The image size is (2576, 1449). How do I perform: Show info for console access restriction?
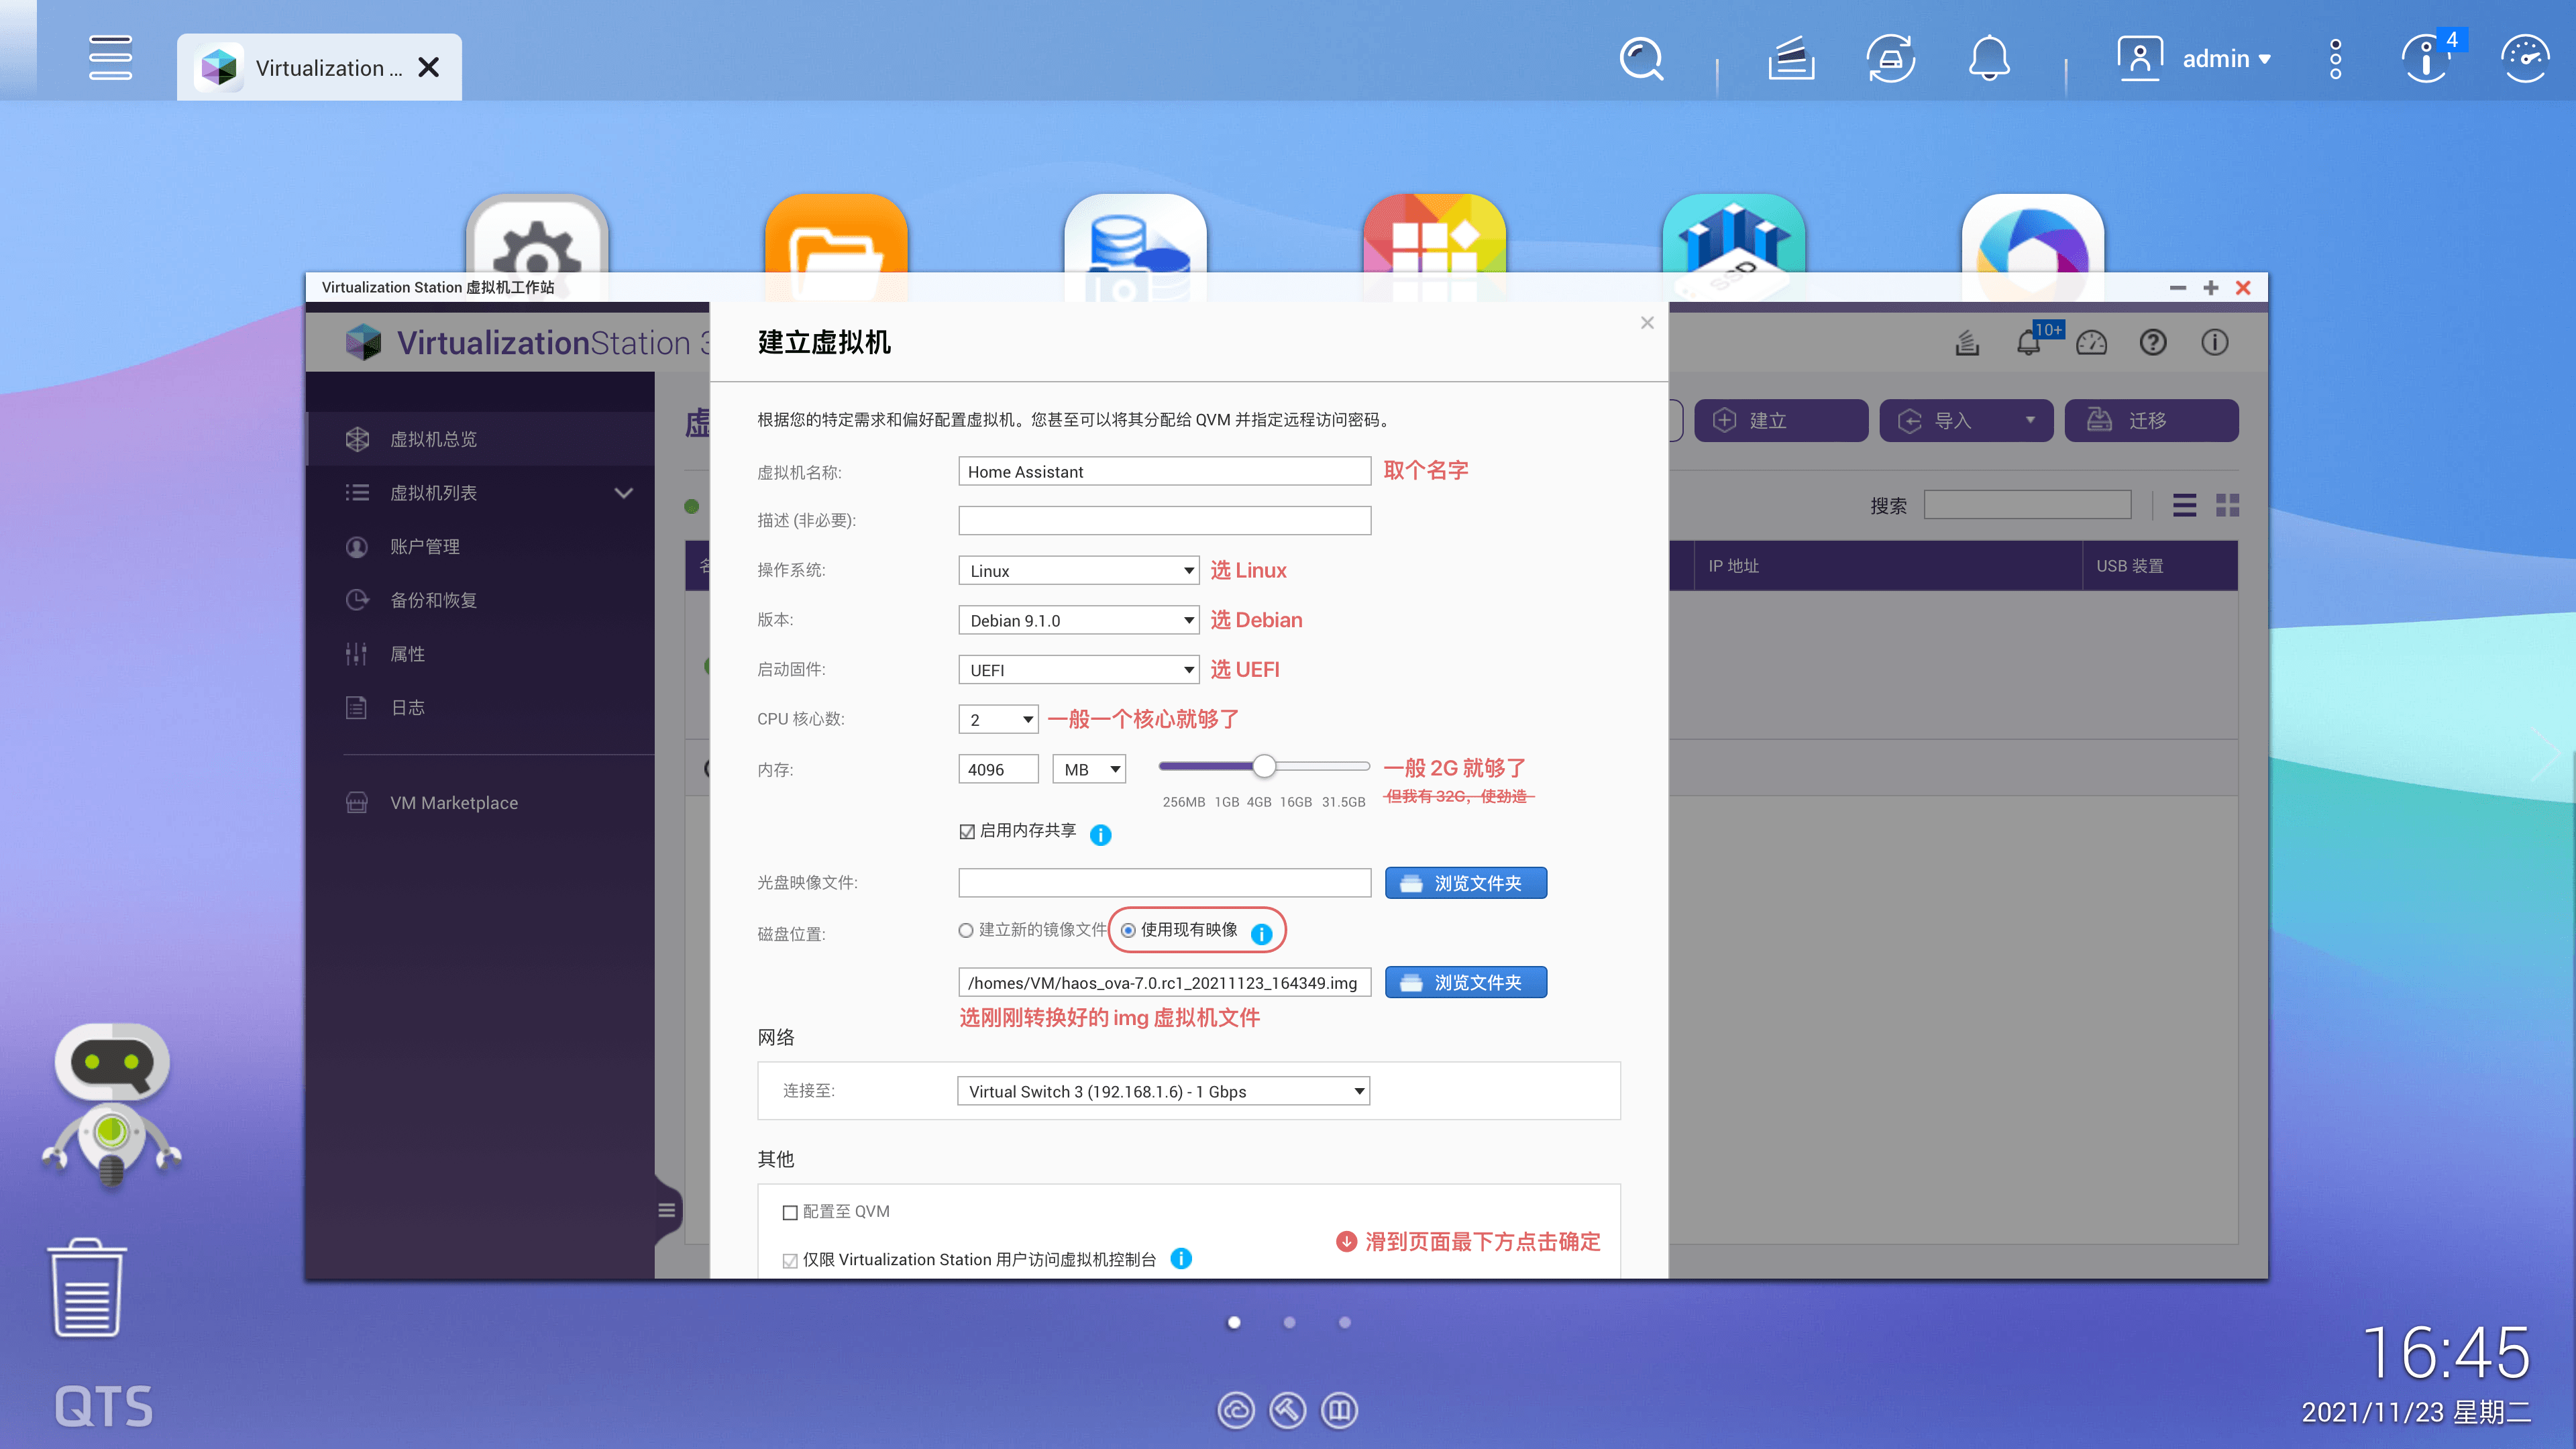(x=1181, y=1258)
